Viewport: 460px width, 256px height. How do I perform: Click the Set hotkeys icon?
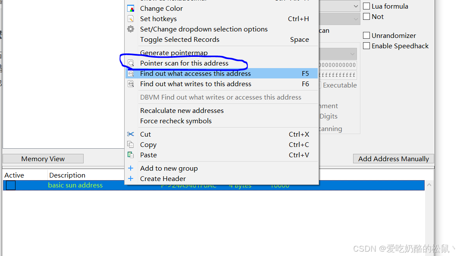coord(131,19)
